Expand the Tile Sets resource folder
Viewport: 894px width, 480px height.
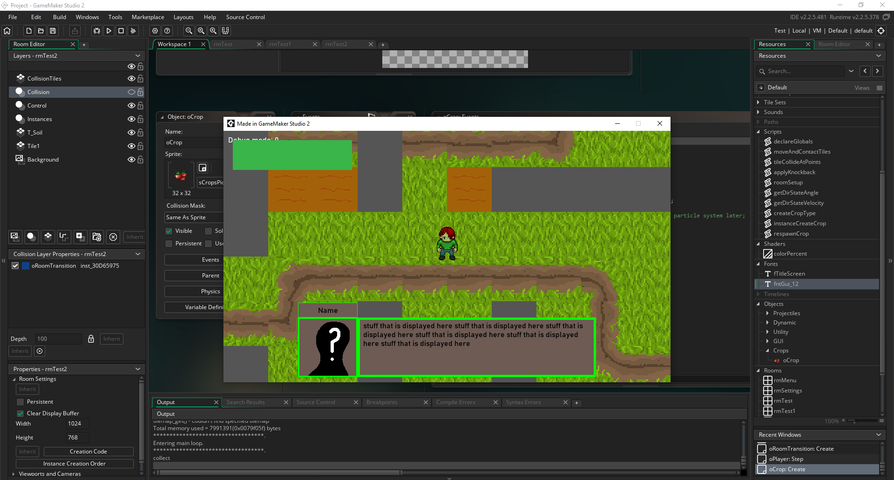(x=758, y=102)
